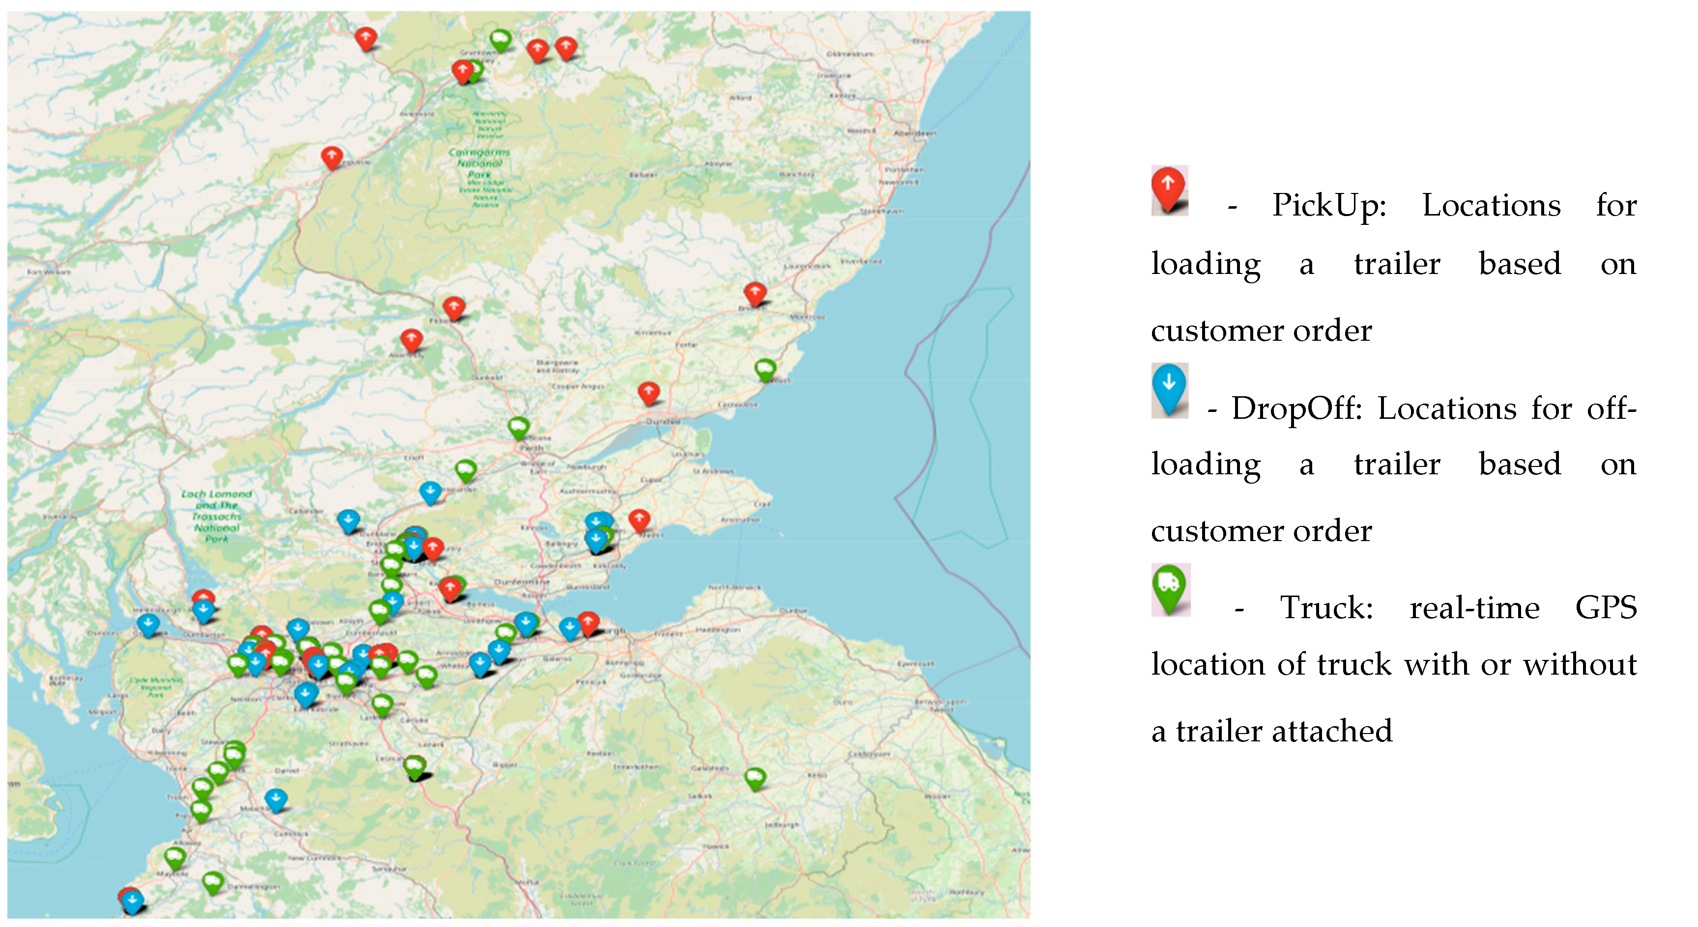Click the red PickUp marker near Methil coast
The width and height of the screenshot is (1698, 927).
coord(639,520)
